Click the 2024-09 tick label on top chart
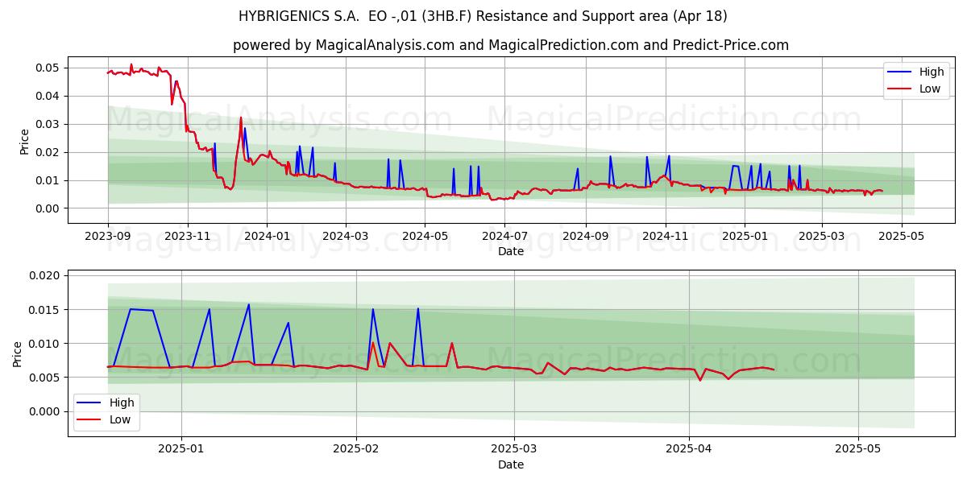The height and width of the screenshot is (483, 967). (x=585, y=236)
